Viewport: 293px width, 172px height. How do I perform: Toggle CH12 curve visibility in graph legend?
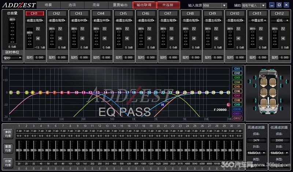(237, 118)
